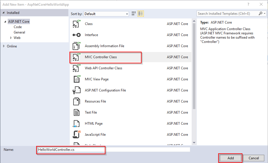Switch to medium icons list view
The height and width of the screenshot is (163, 268).
click(140, 14)
